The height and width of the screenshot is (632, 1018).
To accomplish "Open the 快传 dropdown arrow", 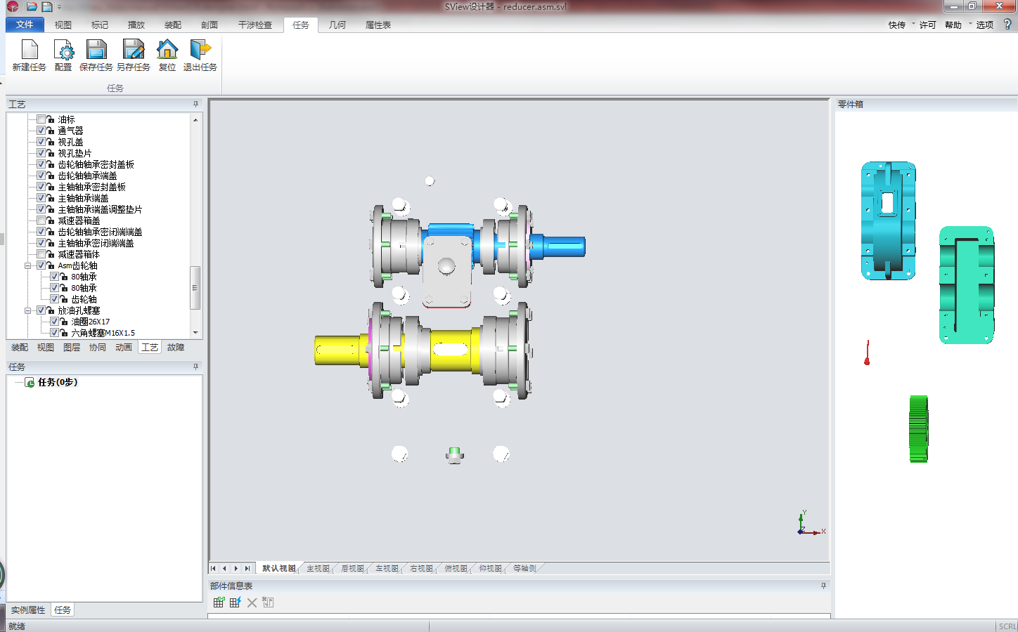I will click(x=913, y=25).
